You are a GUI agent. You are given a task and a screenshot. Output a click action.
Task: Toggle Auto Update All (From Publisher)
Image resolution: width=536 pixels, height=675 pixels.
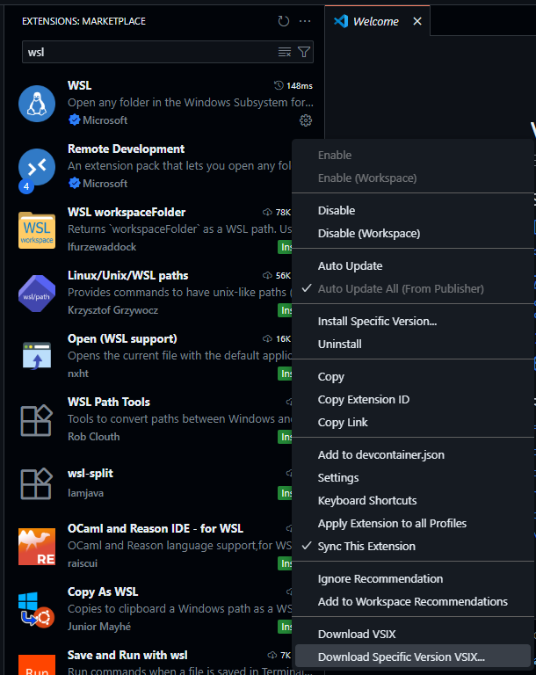(x=411, y=289)
